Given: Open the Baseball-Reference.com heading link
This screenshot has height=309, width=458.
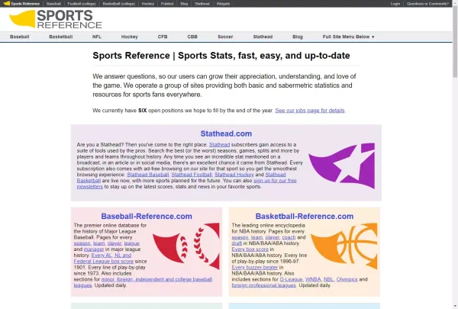Looking at the screenshot, I should coord(147,216).
